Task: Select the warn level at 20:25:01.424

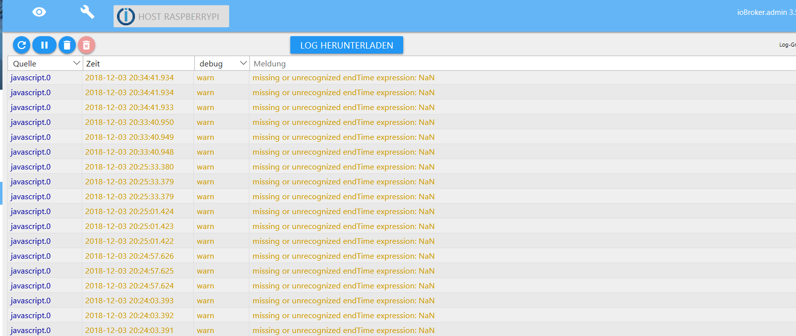Action: (205, 212)
